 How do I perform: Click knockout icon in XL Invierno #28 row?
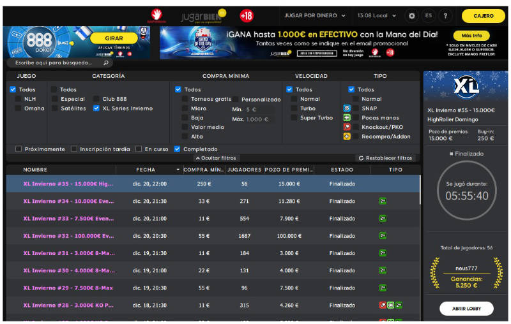point(383,305)
